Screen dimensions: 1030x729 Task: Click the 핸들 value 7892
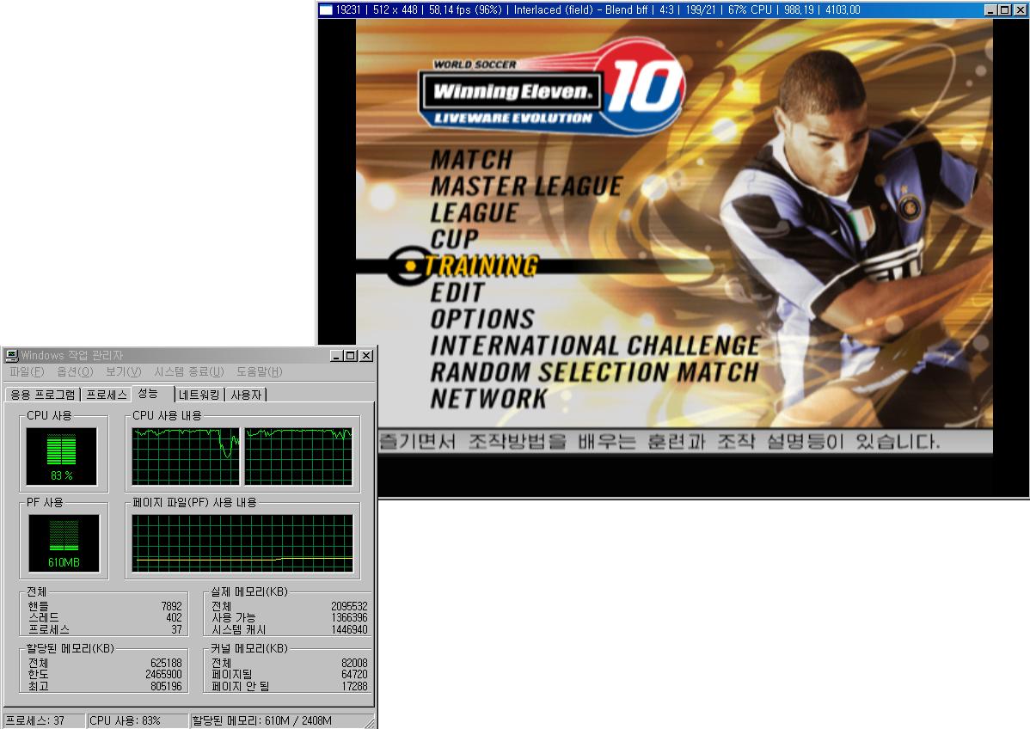(171, 606)
